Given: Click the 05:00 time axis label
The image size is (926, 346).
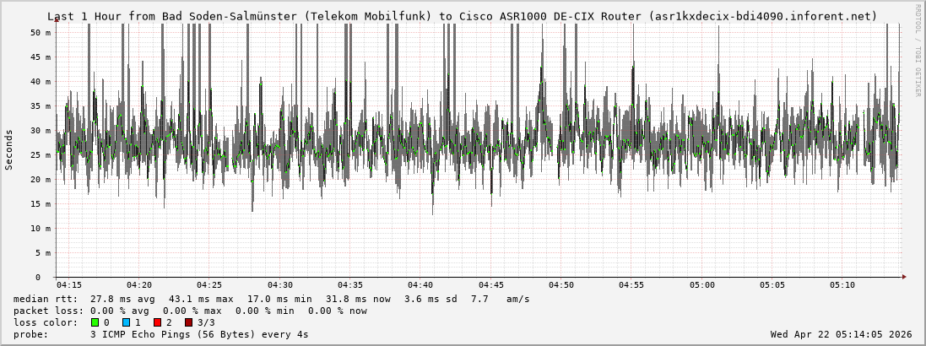Looking at the screenshot, I should coord(701,285).
